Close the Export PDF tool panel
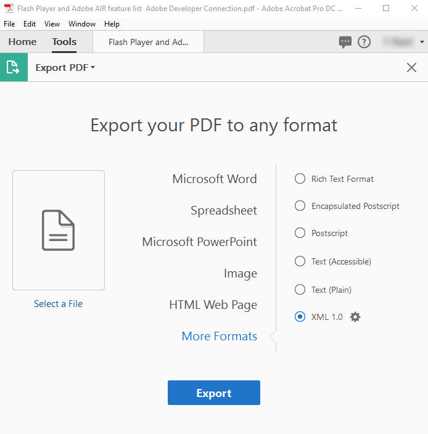This screenshot has height=434, width=428. coord(411,67)
